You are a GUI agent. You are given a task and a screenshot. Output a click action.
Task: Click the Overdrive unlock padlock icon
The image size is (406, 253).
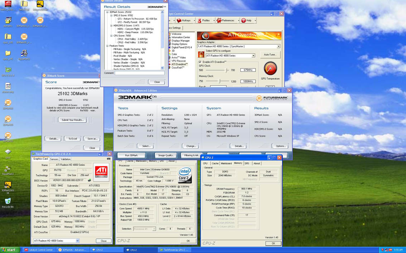[x=201, y=55]
